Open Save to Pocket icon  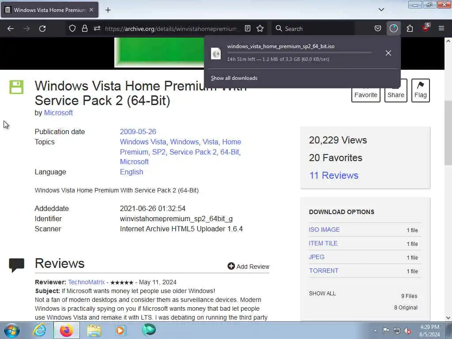point(378,28)
